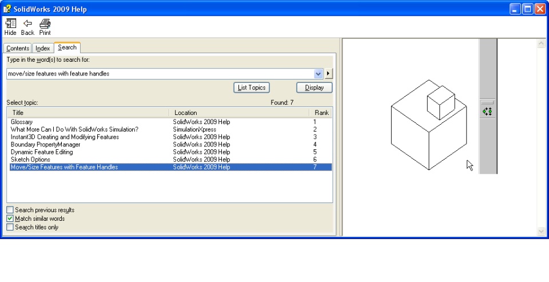Select the Dynamic Feature Editing topic

[42, 152]
